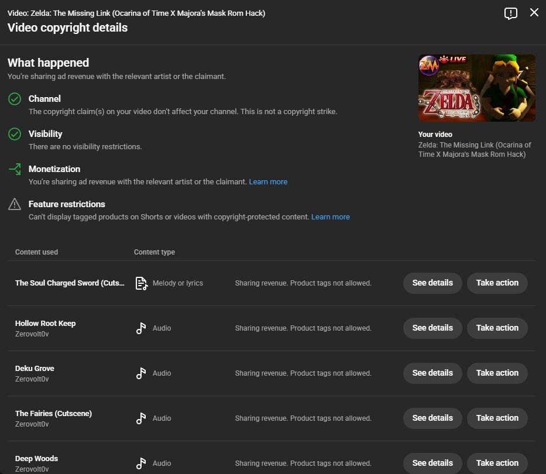See details for The Soul Charged Sword
Screen dimensions: 546x474
pyautogui.click(x=432, y=283)
